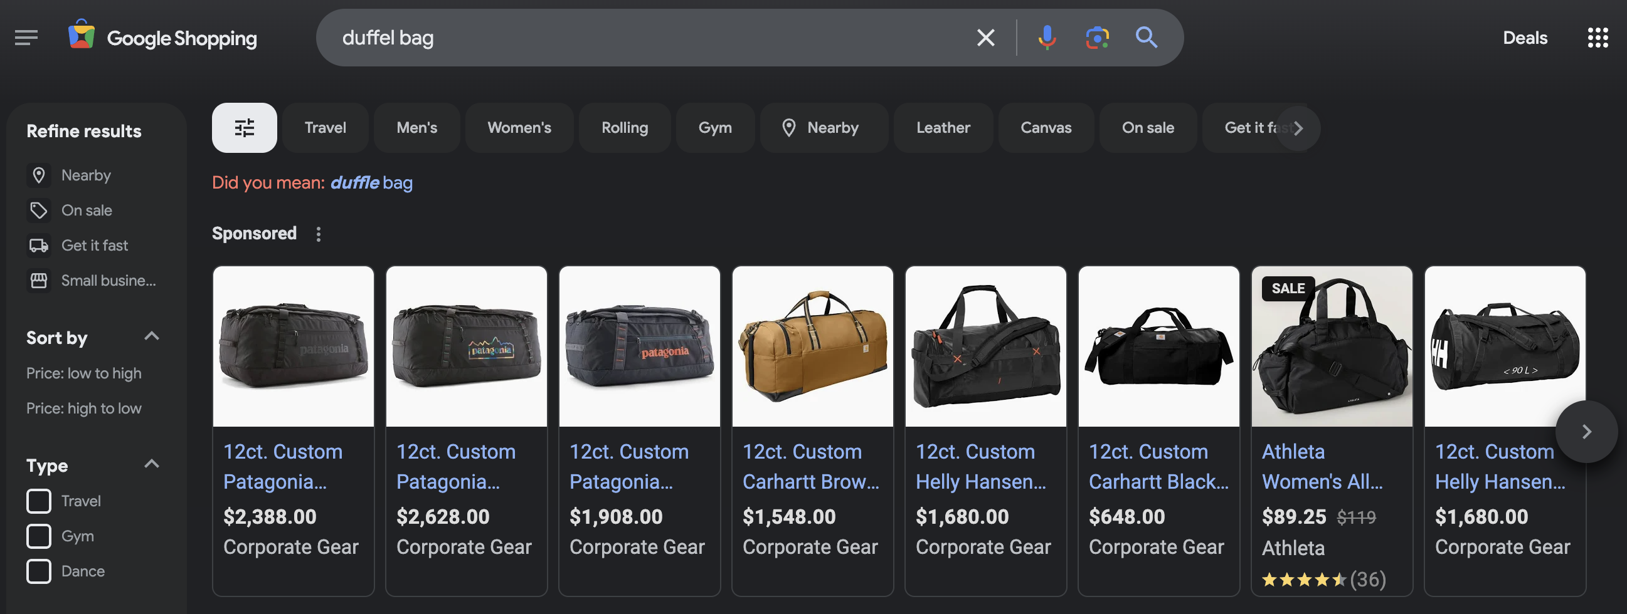Collapse the Sort by section
This screenshot has height=614, width=1627.
[x=152, y=336]
